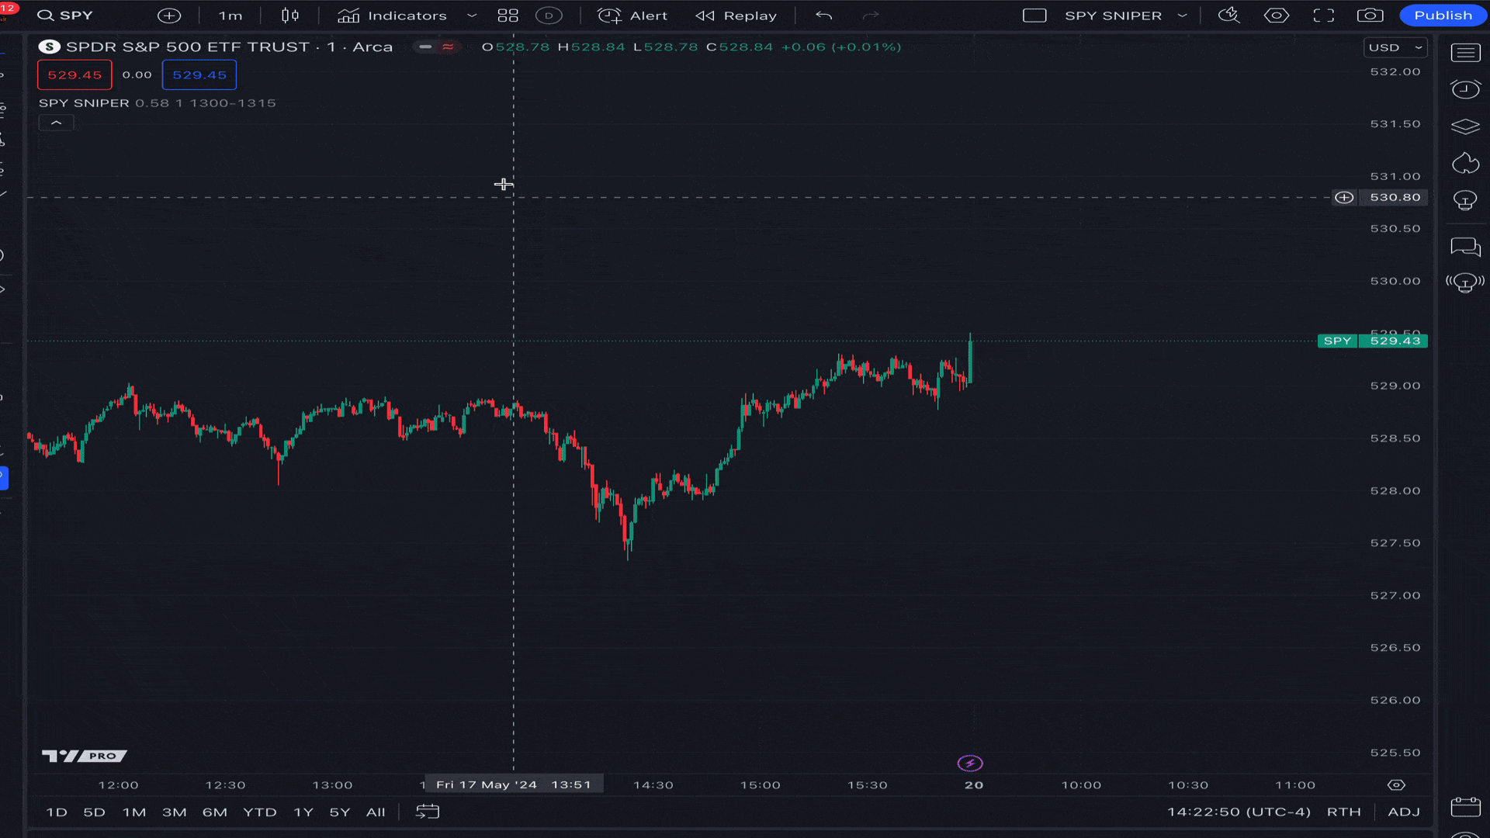The width and height of the screenshot is (1490, 838).
Task: Create a new Alert
Action: 632,16
